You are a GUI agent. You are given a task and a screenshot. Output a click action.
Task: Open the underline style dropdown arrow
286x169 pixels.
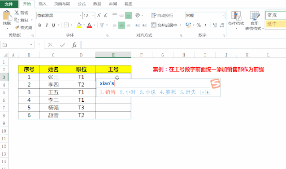point(59,25)
